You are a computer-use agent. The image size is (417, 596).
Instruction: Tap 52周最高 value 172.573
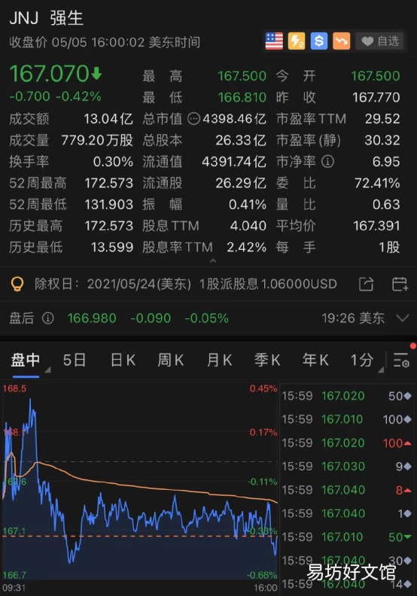pos(108,183)
